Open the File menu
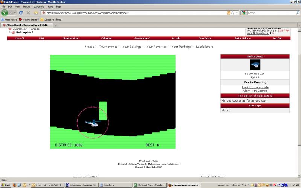The height and width of the screenshot is (188, 301). coord(3,6)
